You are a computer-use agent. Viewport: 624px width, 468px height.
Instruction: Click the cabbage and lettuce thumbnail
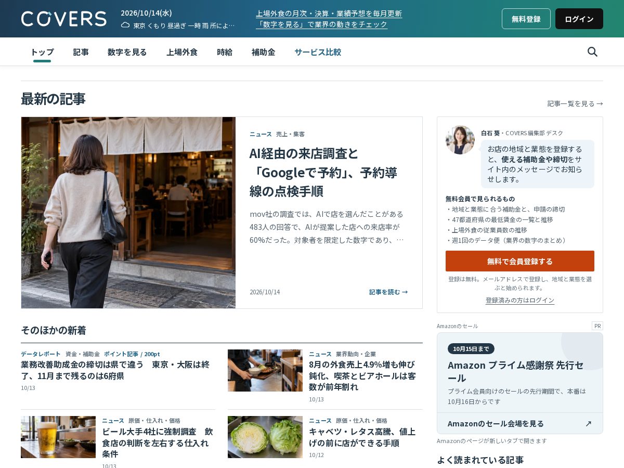(265, 437)
